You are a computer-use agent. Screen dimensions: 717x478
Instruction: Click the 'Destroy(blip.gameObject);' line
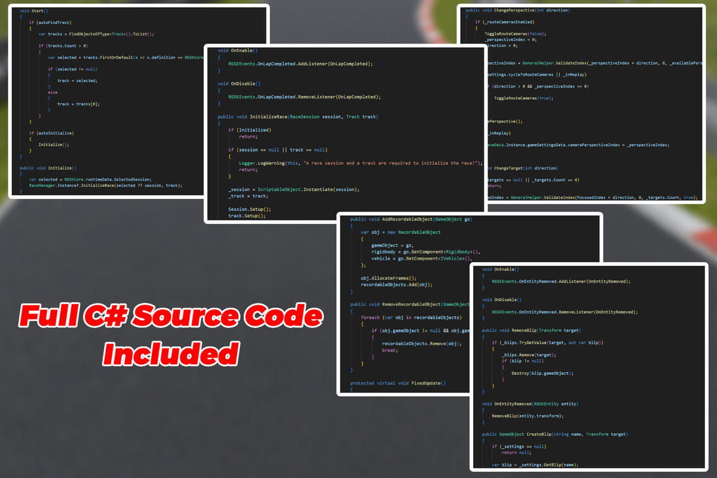point(542,373)
